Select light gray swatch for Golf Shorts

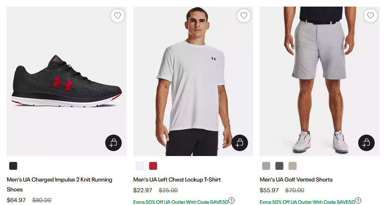pos(266,166)
